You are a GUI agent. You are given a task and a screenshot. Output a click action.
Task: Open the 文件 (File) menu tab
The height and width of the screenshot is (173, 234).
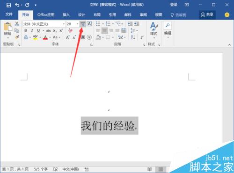coord(9,14)
